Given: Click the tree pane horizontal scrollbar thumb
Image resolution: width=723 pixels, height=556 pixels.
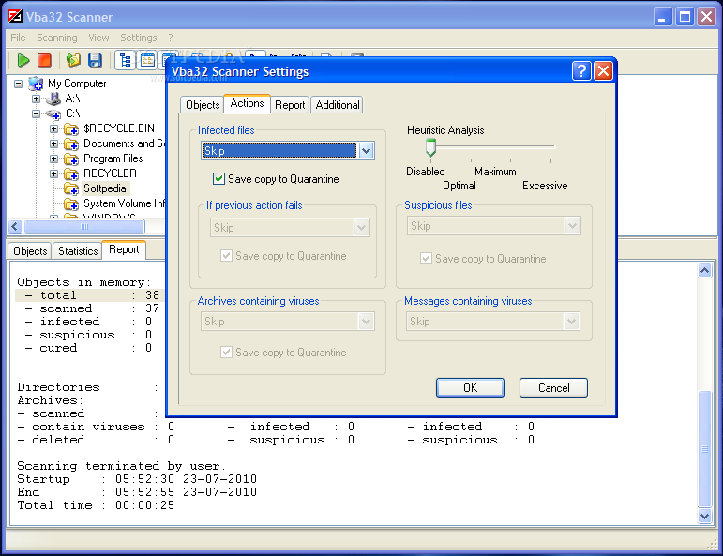Looking at the screenshot, I should coord(84,226).
